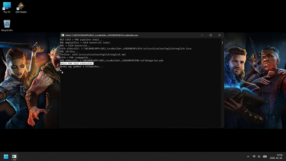Close the BG3LocaBuilder console window
This screenshot has width=286, height=161.
point(219,35)
